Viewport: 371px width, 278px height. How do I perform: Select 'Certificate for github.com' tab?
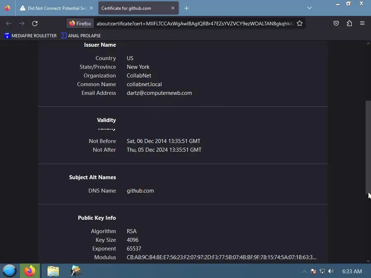pyautogui.click(x=138, y=8)
